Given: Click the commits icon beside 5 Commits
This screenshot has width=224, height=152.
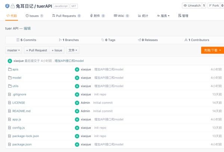Looking at the screenshot, I should click(x=18, y=40).
